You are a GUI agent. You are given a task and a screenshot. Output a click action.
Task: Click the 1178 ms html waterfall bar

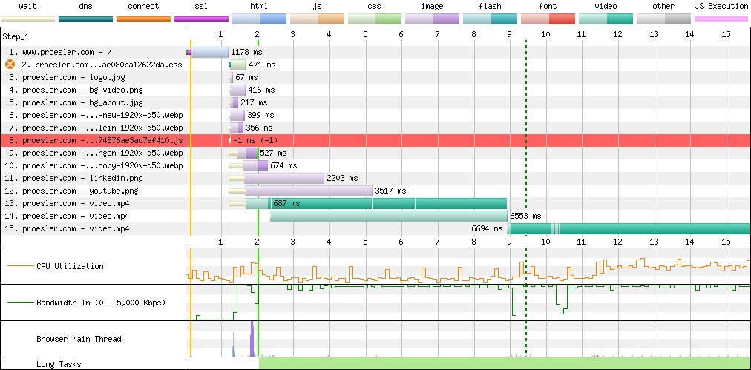(209, 52)
